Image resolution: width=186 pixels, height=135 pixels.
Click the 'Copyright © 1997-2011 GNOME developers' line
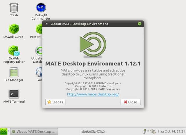pos(93,83)
